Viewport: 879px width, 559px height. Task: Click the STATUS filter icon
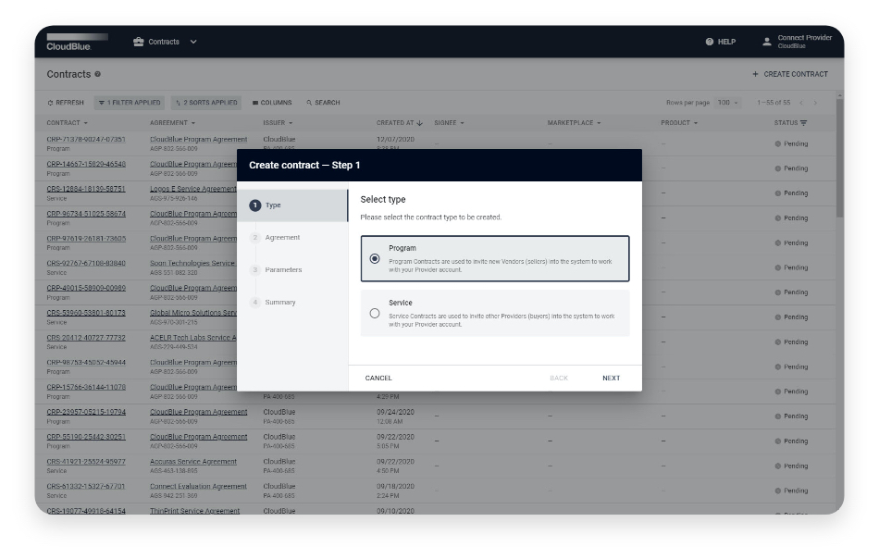(803, 123)
